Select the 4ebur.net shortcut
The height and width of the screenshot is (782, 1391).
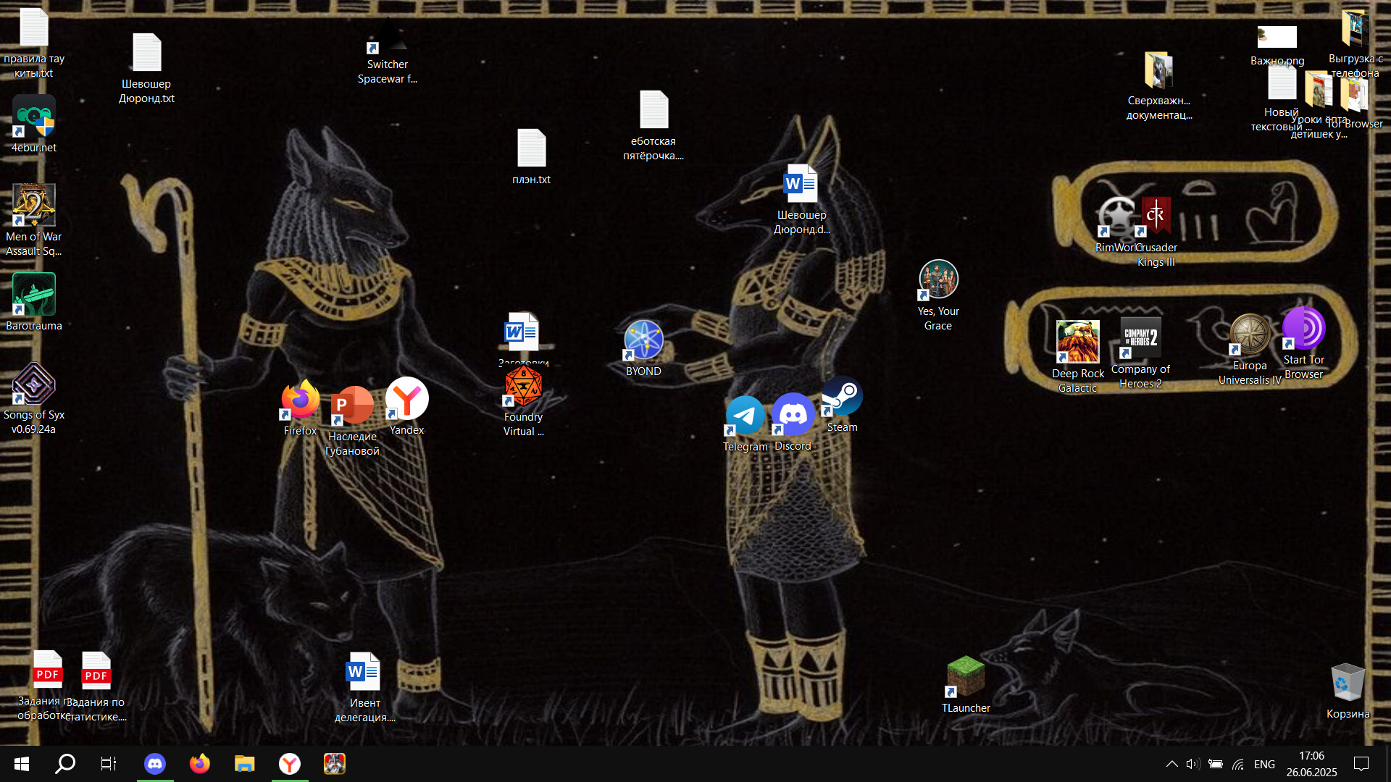pyautogui.click(x=34, y=117)
